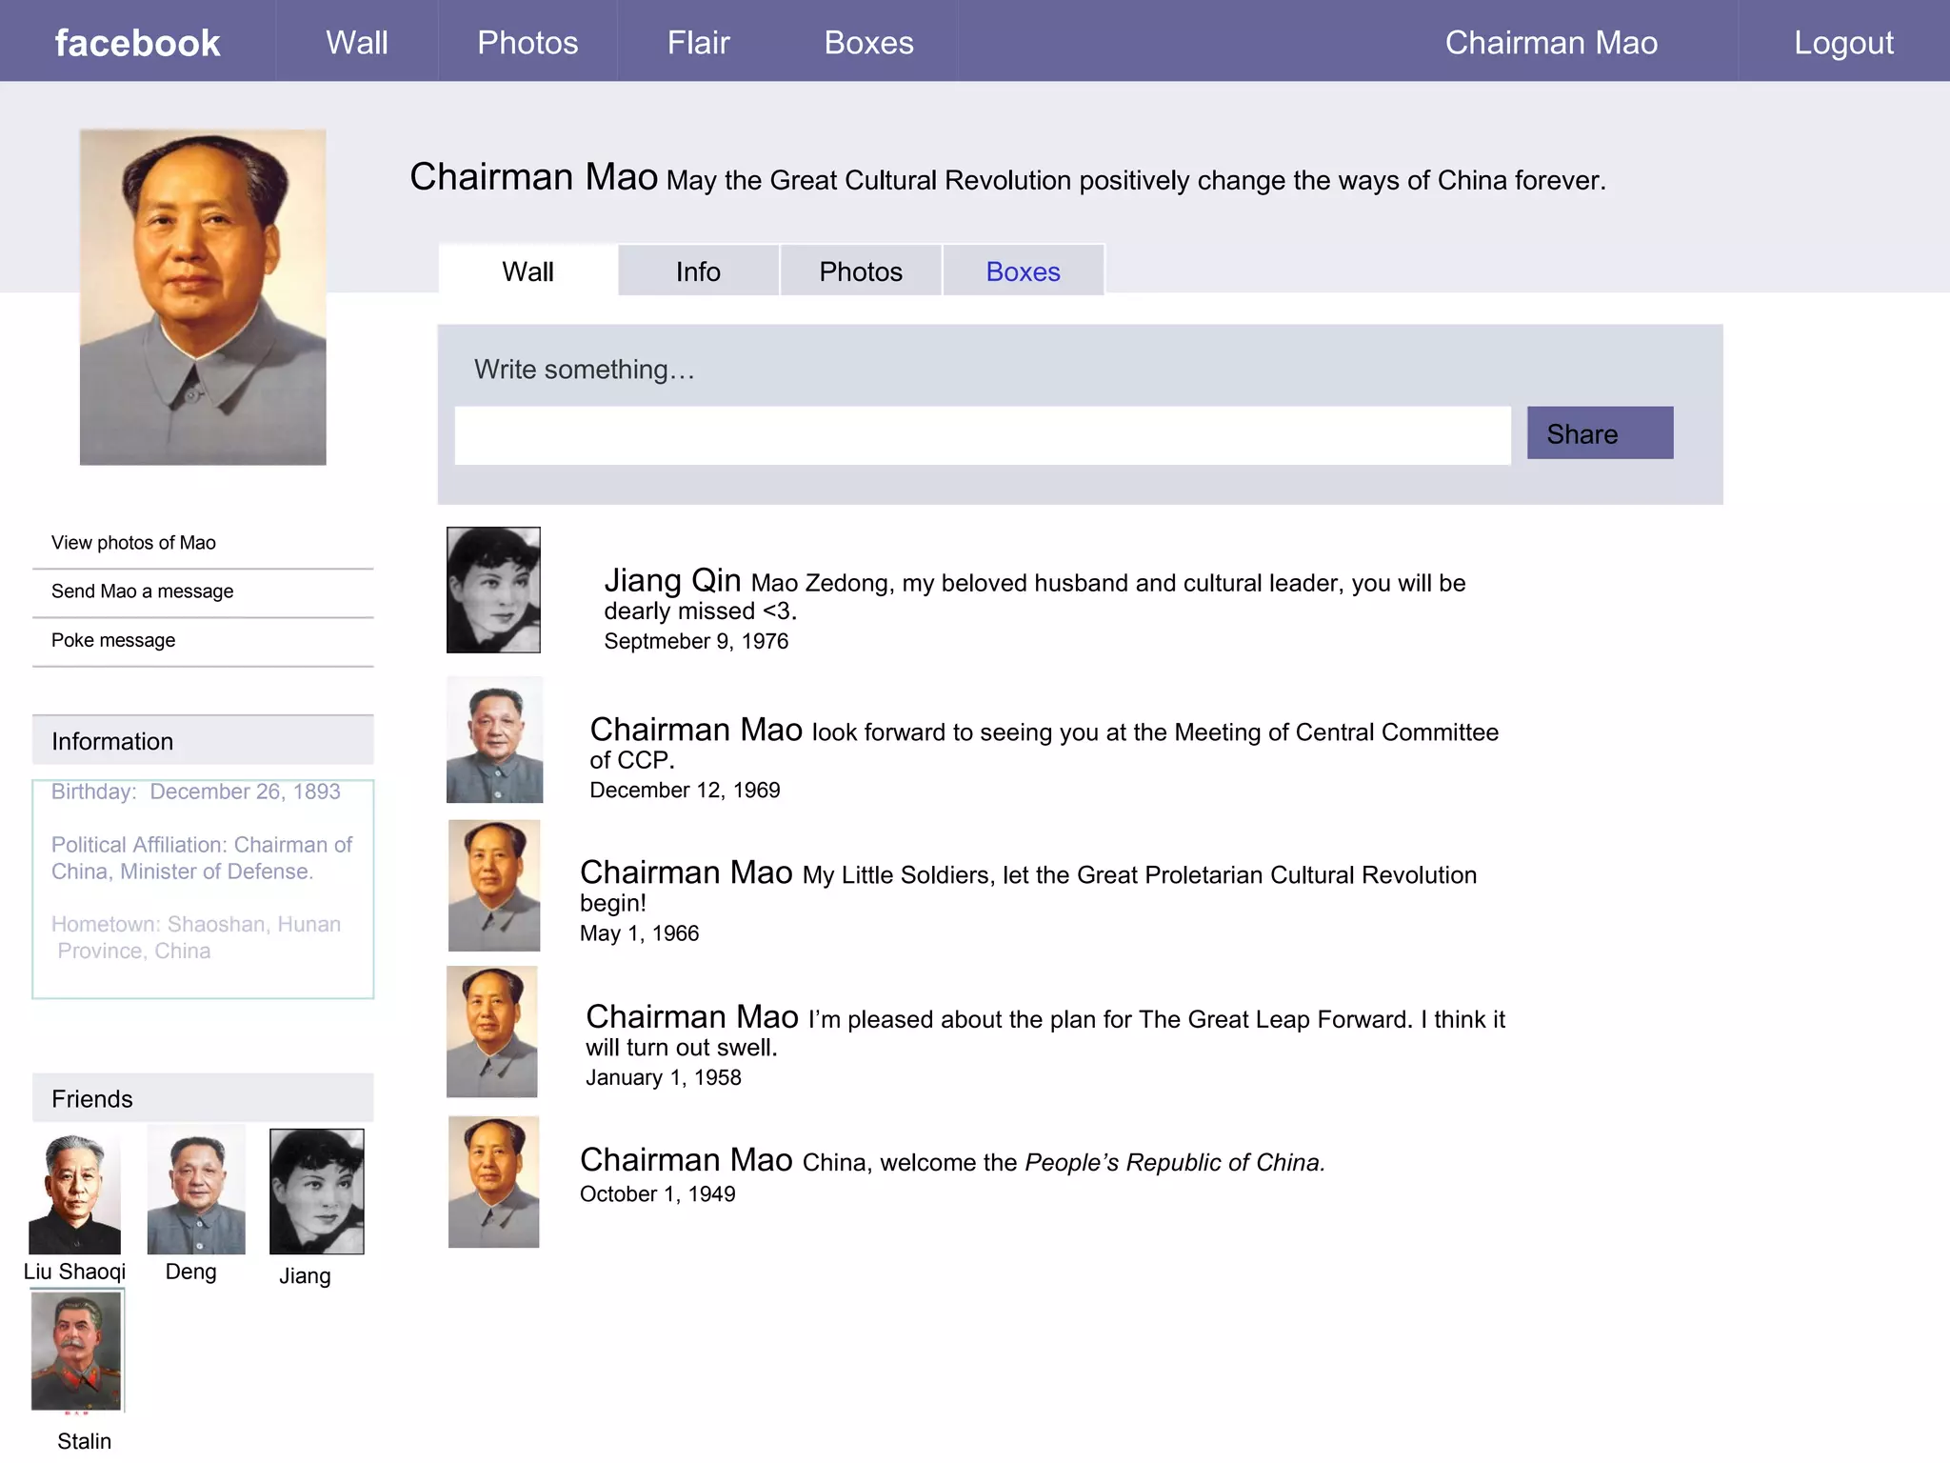
Task: Open Stalin friend thumbnail
Action: 77,1351
